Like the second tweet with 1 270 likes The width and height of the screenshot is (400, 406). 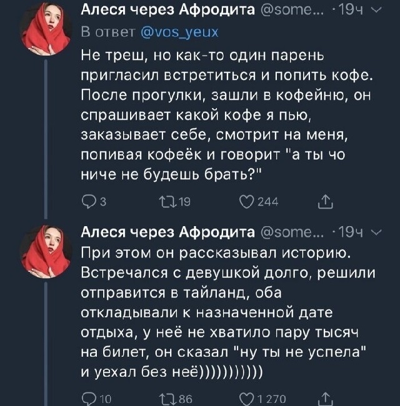[x=246, y=399]
